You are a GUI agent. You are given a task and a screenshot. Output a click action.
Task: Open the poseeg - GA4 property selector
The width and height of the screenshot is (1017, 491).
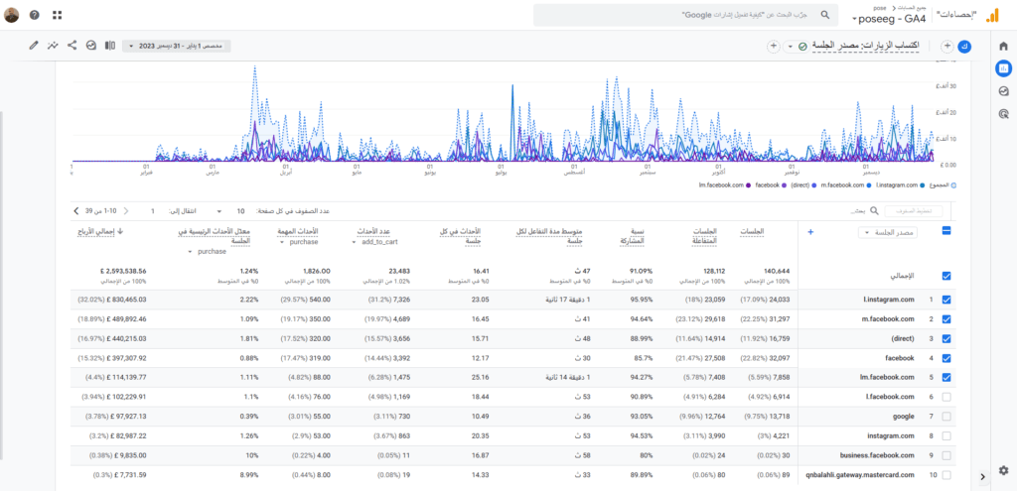tap(888, 19)
